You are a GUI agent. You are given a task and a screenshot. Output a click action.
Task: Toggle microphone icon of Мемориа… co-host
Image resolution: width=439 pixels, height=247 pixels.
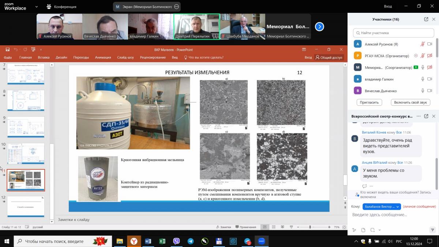[x=423, y=68]
